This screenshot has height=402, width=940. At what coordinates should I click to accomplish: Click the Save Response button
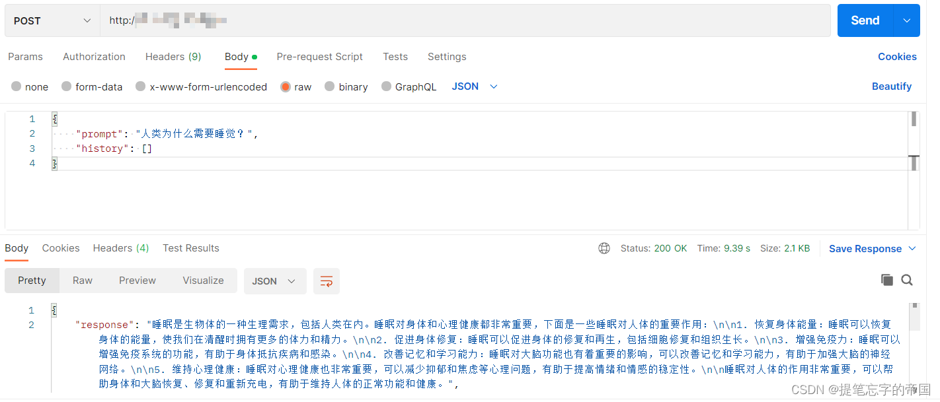865,249
